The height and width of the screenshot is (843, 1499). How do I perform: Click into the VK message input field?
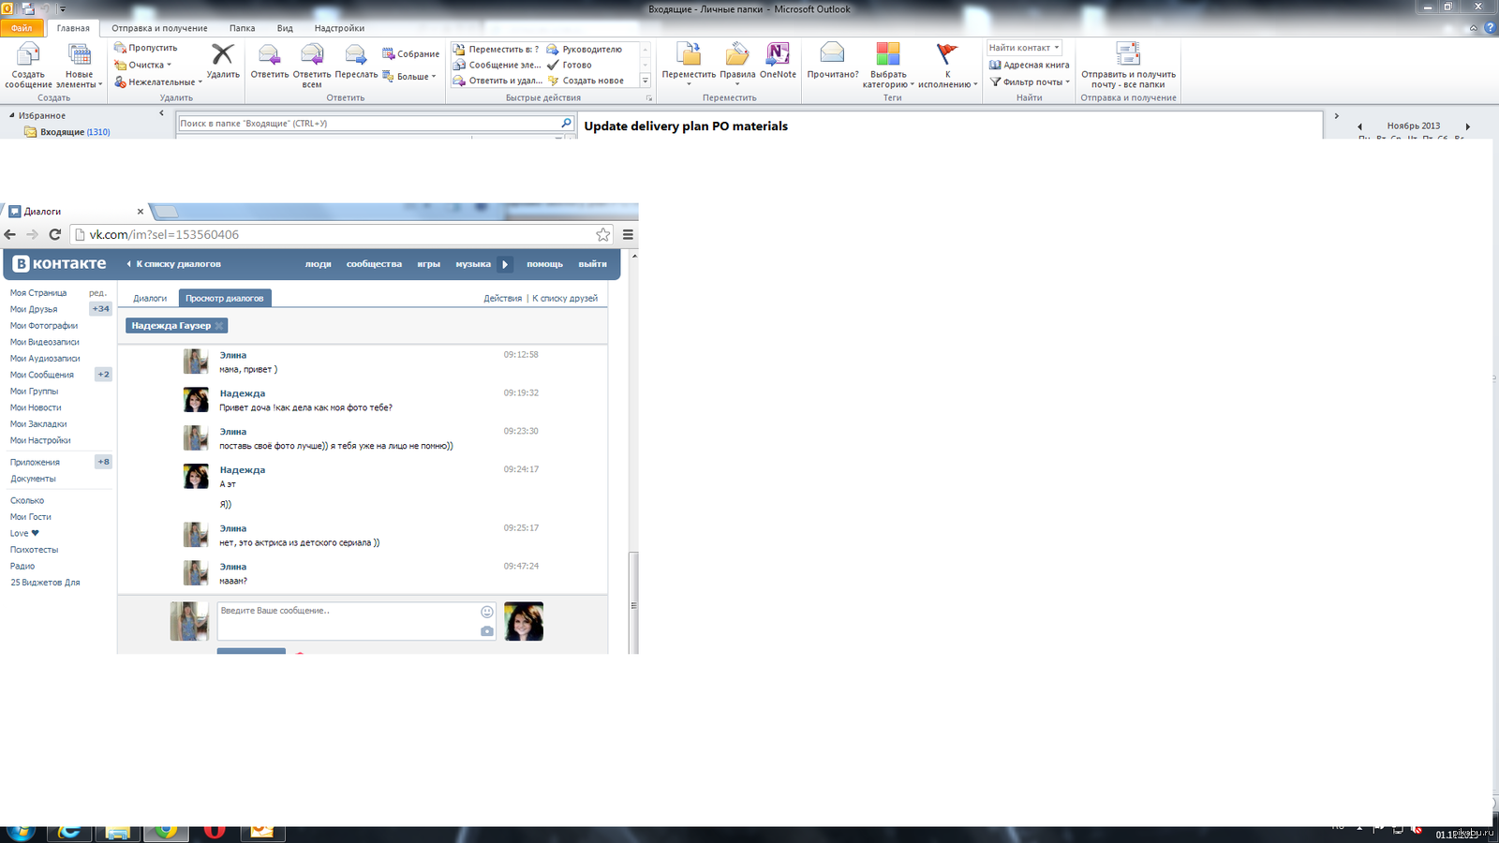347,621
